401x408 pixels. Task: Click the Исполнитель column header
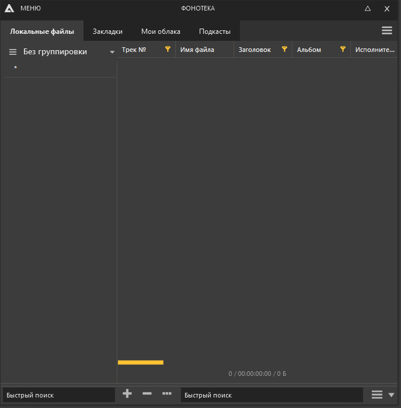pyautogui.click(x=375, y=50)
